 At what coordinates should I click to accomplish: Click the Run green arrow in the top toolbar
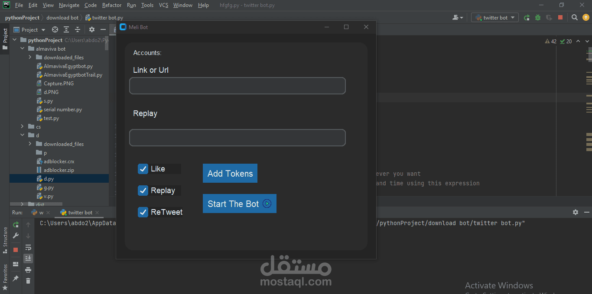(x=527, y=18)
